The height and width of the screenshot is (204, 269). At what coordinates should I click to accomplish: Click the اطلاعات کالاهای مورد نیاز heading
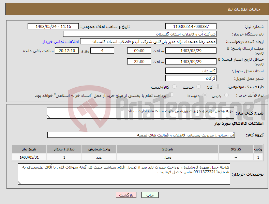[239, 123]
